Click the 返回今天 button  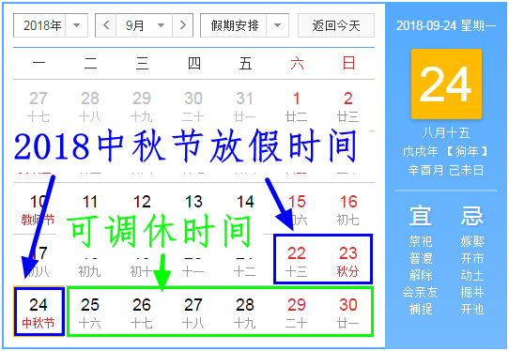pos(336,25)
